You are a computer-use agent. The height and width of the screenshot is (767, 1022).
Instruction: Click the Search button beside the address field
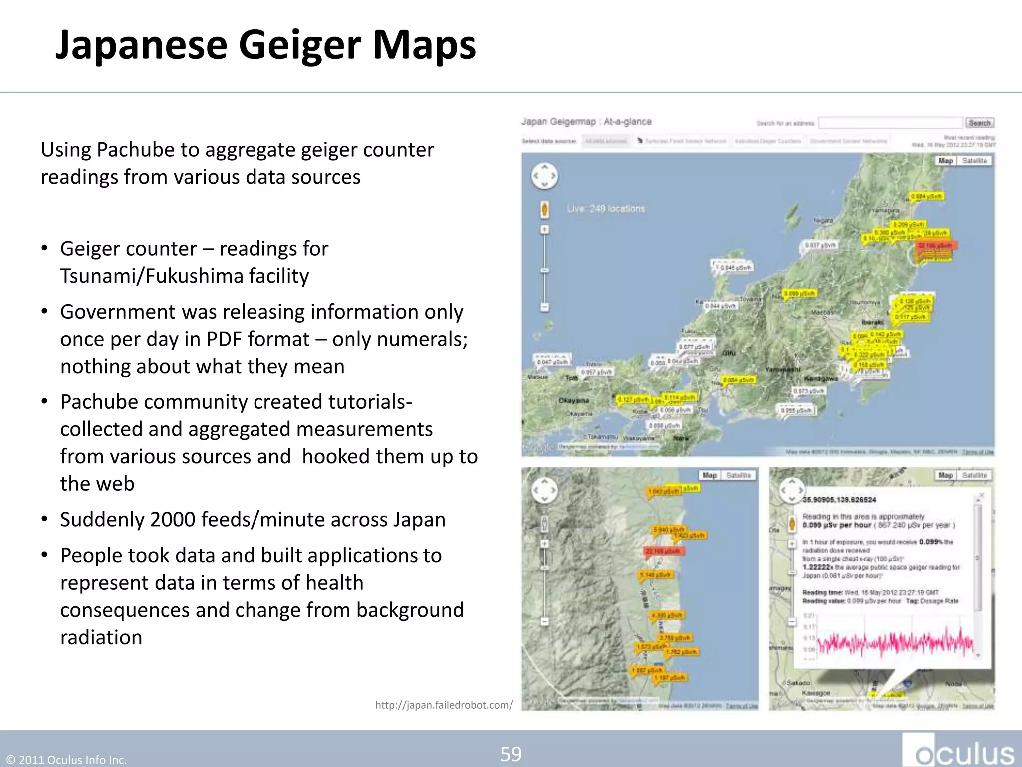[x=979, y=123]
